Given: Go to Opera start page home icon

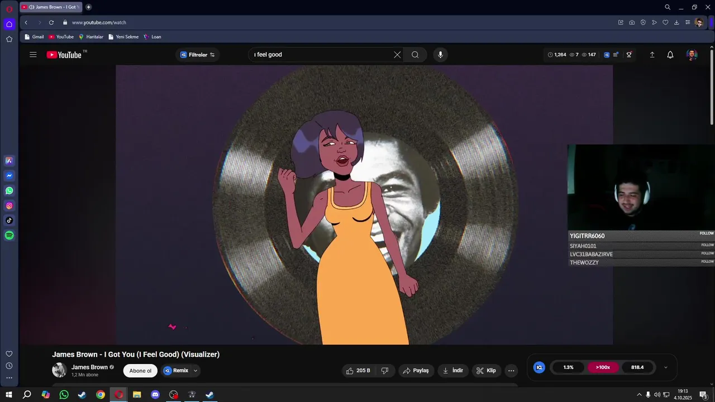Looking at the screenshot, I should coord(9,24).
